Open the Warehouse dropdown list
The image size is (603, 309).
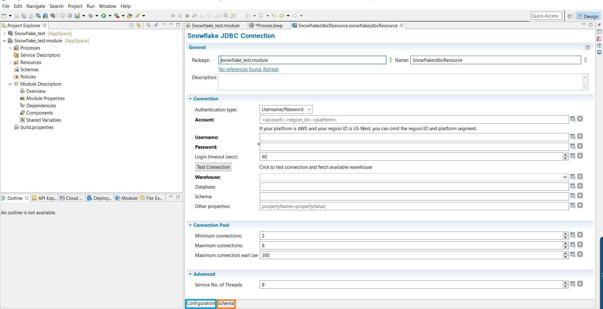pos(565,177)
